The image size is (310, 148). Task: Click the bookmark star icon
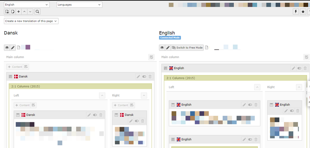click(x=303, y=12)
